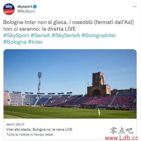The width and height of the screenshot is (141, 141).
Task: Open the @SkySport handle link
Action: 26,11
